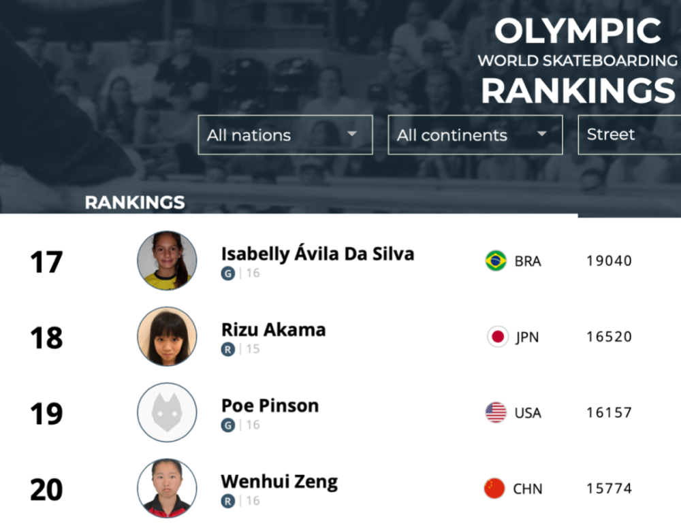Open the Street discipline dropdown
This screenshot has width=681, height=526.
pos(628,135)
